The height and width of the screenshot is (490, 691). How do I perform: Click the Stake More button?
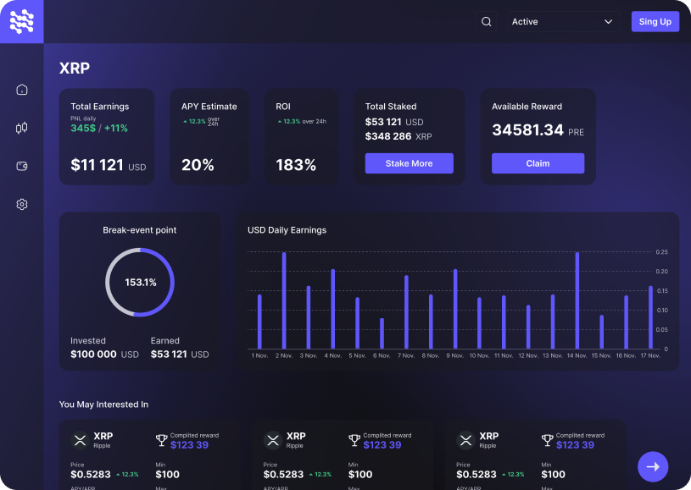409,163
